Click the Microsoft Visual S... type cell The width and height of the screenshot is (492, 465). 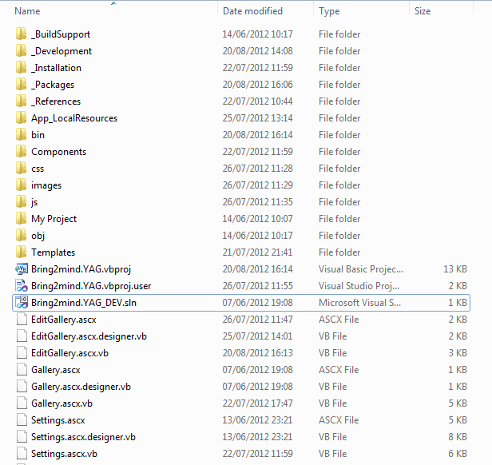pyautogui.click(x=359, y=303)
